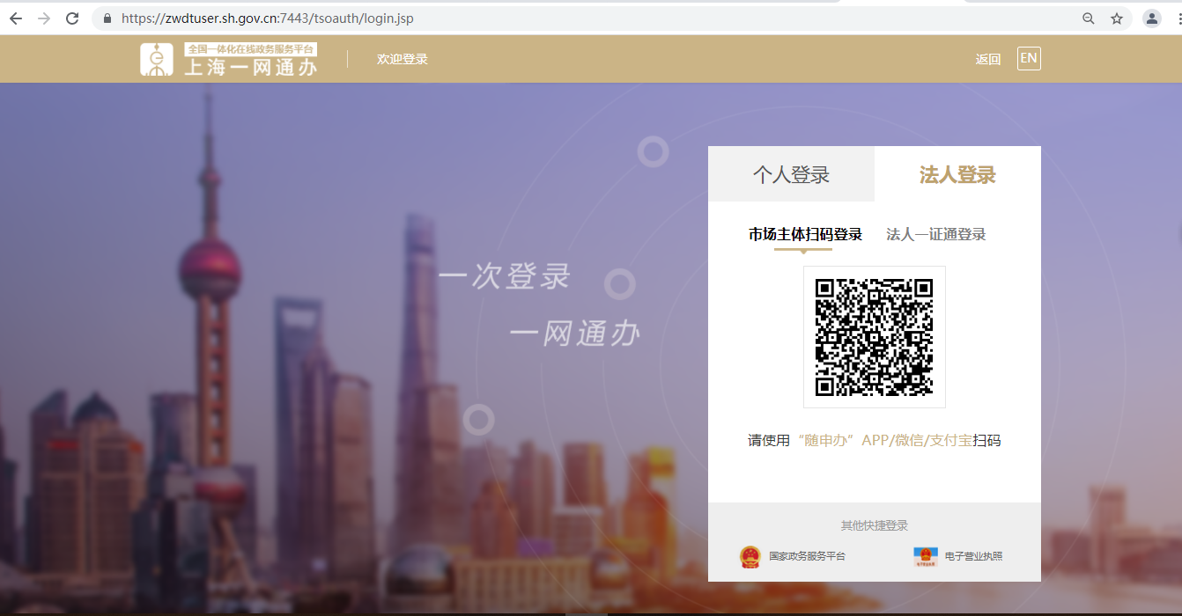
Task: Open the zoom magnifier icon in address bar
Action: point(1089,18)
